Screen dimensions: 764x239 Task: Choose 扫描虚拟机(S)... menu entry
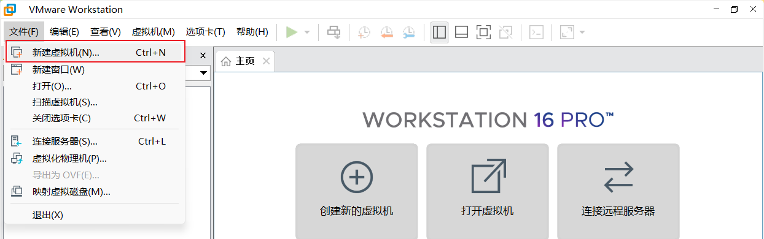click(95, 102)
